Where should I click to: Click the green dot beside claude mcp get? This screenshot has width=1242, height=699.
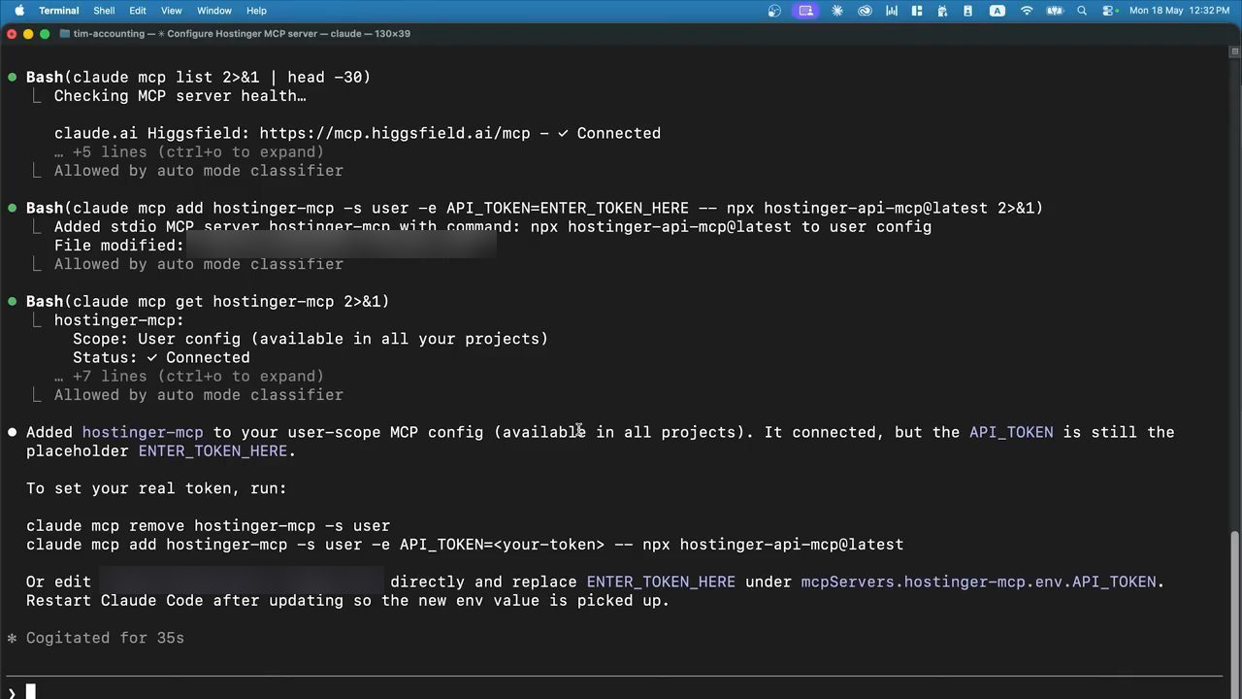click(12, 302)
